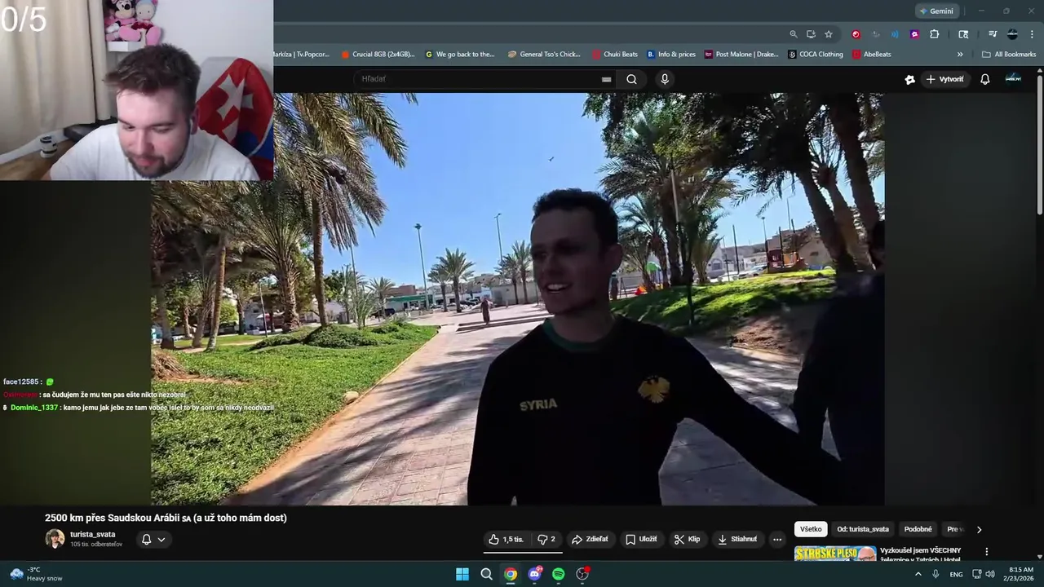Show hidden system tray icons chevron

(x=918, y=574)
